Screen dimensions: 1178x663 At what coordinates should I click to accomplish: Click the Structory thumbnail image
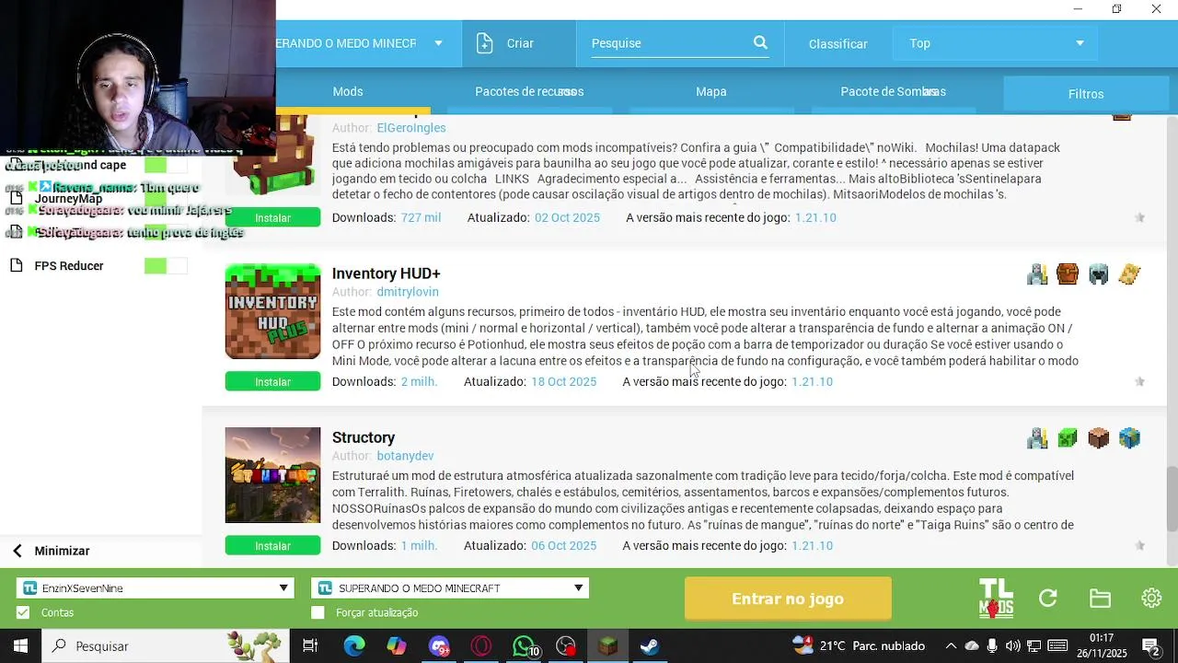coord(272,475)
